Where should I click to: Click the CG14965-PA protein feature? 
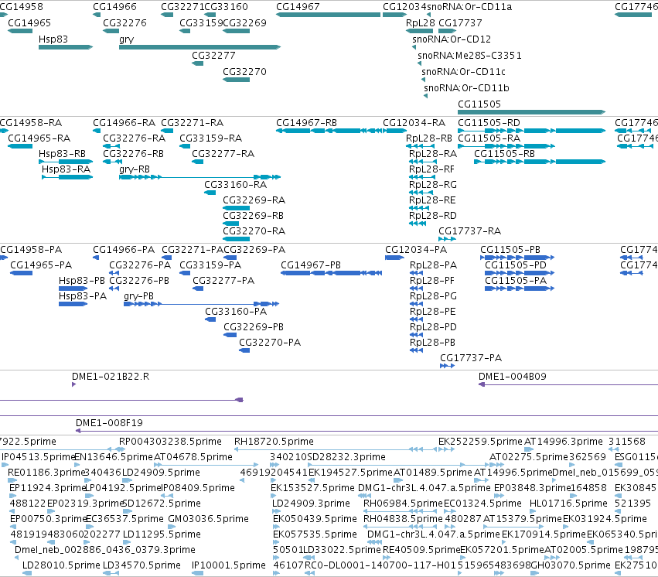coord(21,273)
